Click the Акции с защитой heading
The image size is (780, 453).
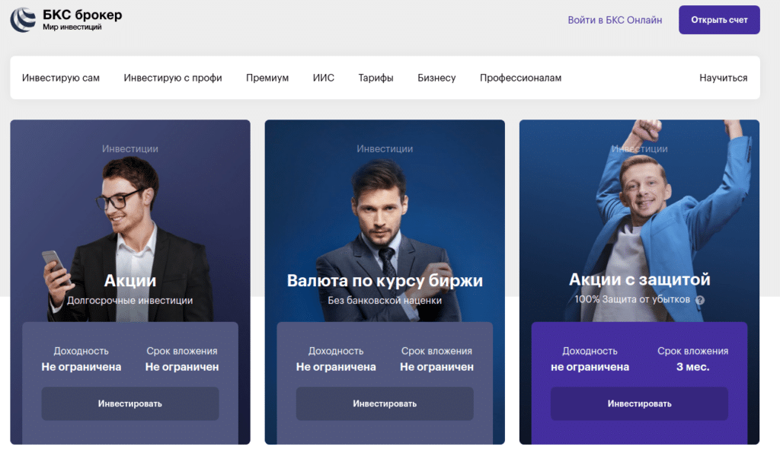(x=639, y=279)
